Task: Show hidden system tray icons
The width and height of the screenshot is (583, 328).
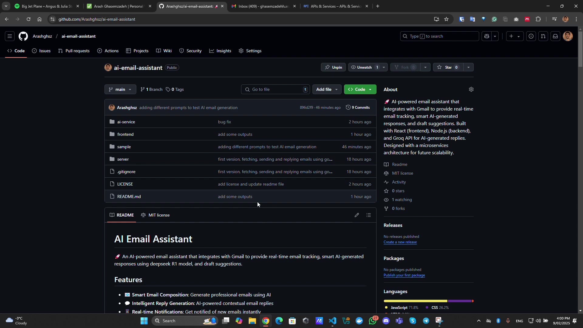Action: point(479,321)
